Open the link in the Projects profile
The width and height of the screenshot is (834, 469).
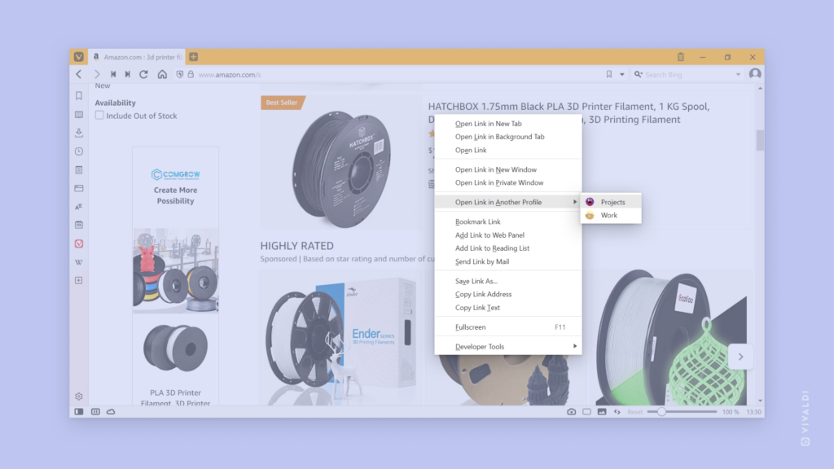[x=611, y=202]
